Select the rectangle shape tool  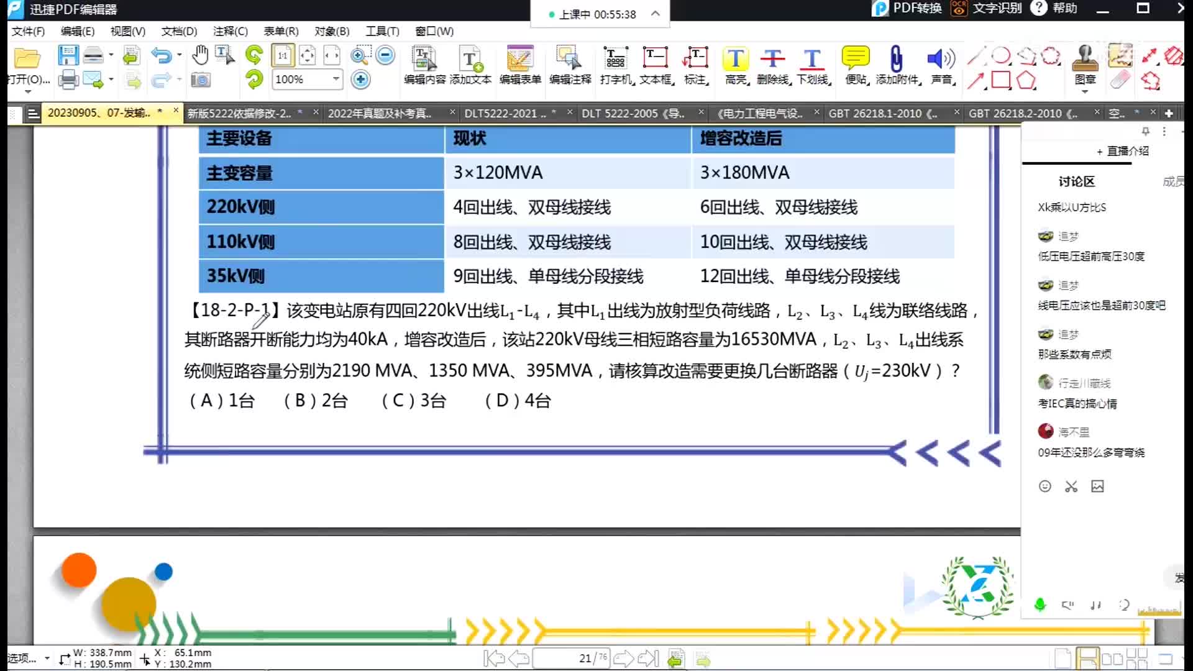point(1000,80)
